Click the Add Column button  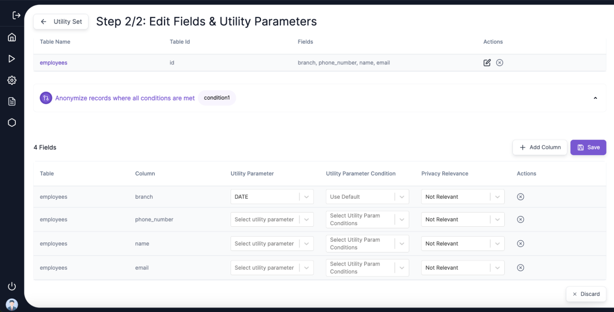point(539,147)
